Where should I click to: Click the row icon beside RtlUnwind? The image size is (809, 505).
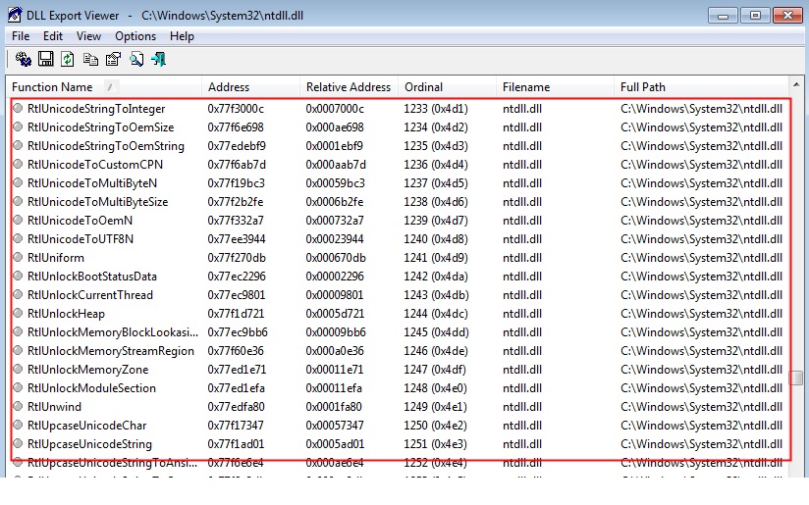coord(18,406)
